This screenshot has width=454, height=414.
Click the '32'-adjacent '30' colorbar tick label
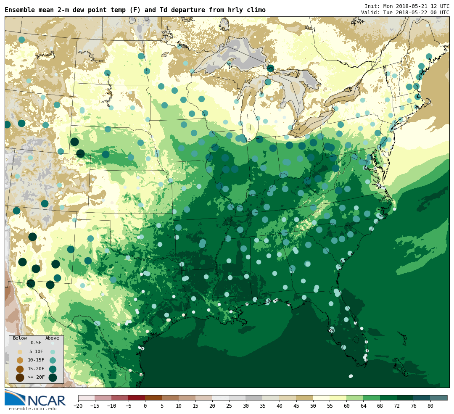click(x=246, y=406)
